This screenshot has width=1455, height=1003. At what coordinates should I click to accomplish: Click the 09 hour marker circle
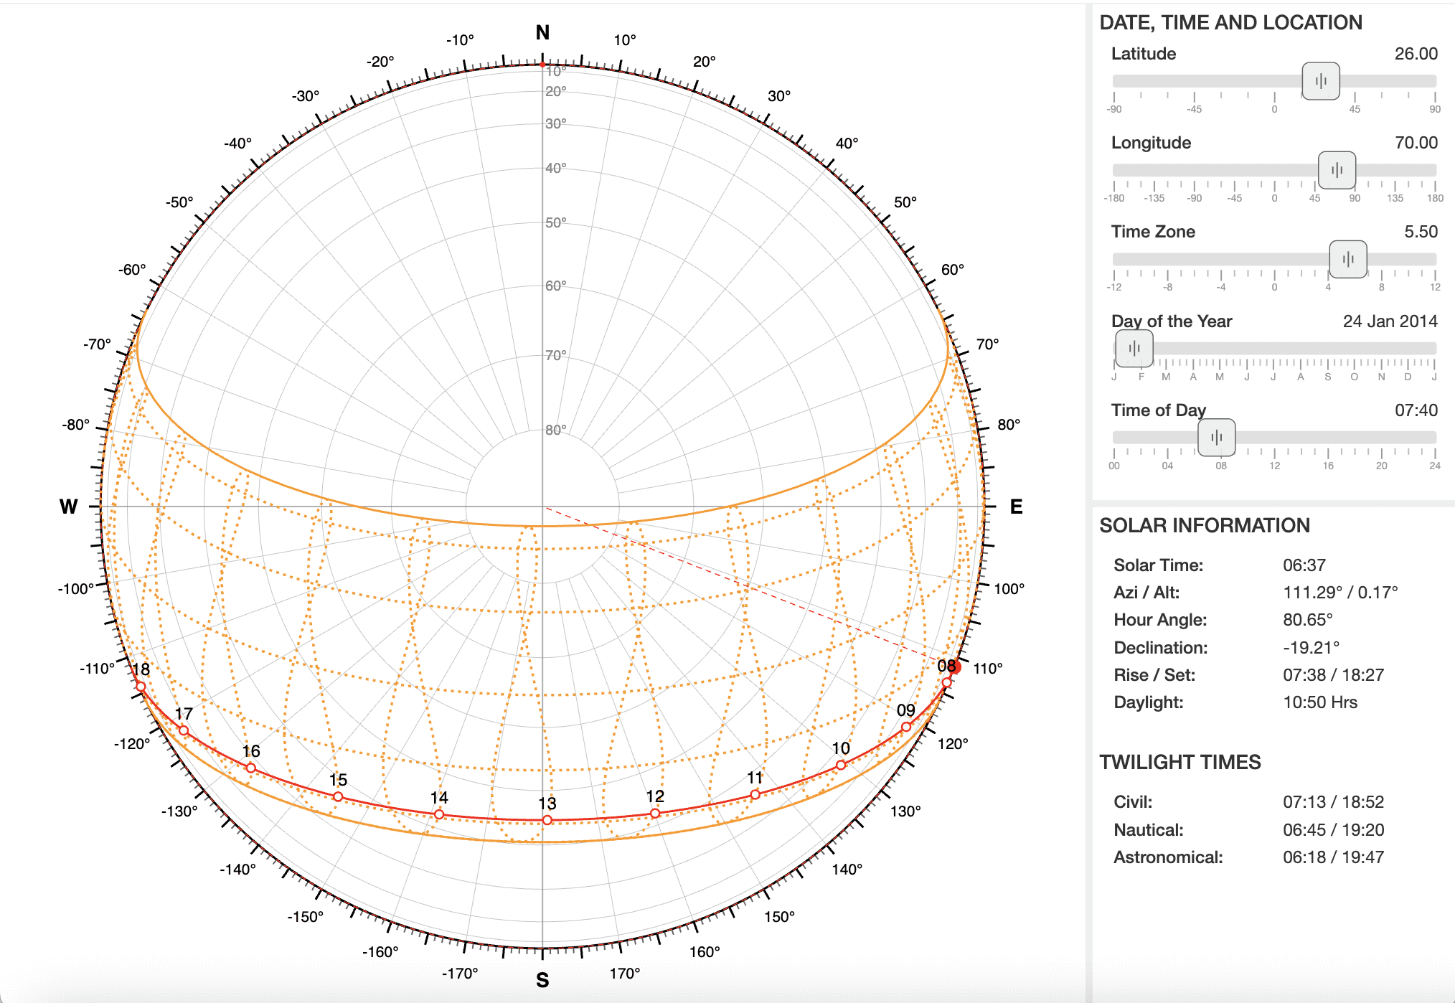pyautogui.click(x=906, y=727)
